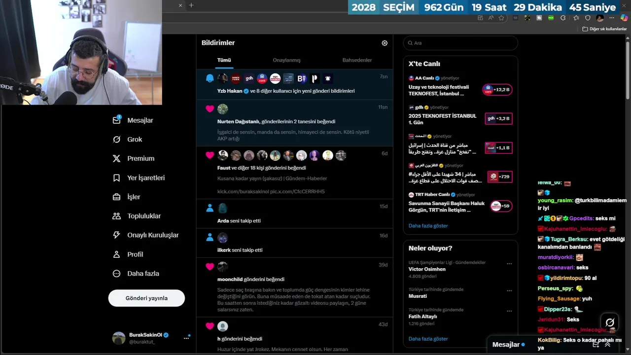Open h gönderini beğendi notification
631x355 pixels.
(294, 335)
